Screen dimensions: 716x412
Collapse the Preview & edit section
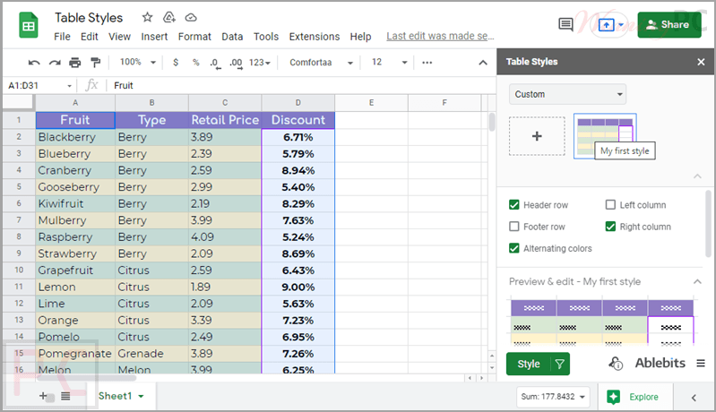697,281
